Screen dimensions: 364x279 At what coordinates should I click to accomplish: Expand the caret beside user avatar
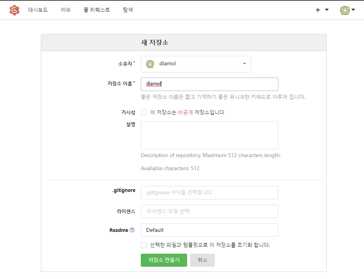pos(353,10)
